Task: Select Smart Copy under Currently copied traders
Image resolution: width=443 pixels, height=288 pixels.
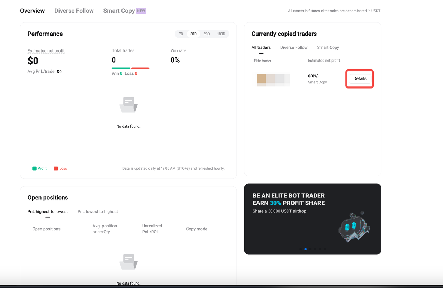Action: click(x=328, y=47)
